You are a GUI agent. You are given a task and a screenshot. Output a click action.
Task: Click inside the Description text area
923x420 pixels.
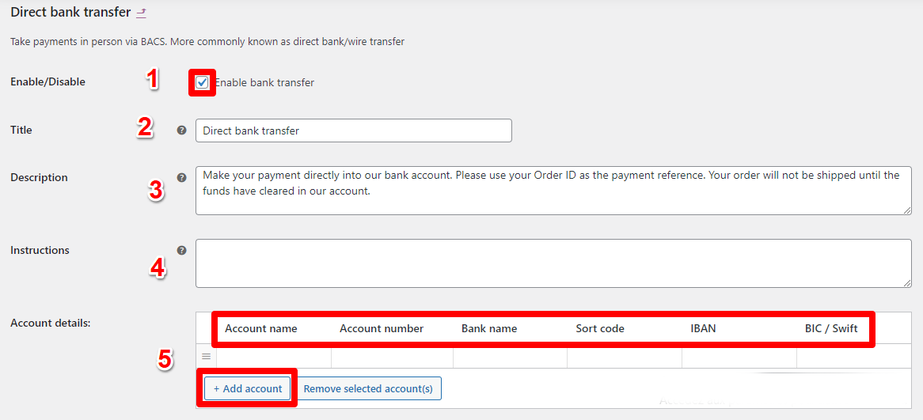(x=553, y=190)
